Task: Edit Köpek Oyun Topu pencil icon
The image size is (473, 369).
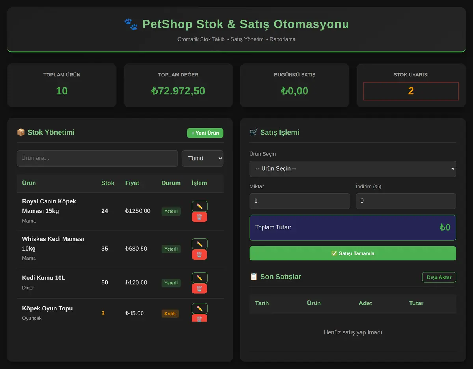Action: click(x=199, y=308)
